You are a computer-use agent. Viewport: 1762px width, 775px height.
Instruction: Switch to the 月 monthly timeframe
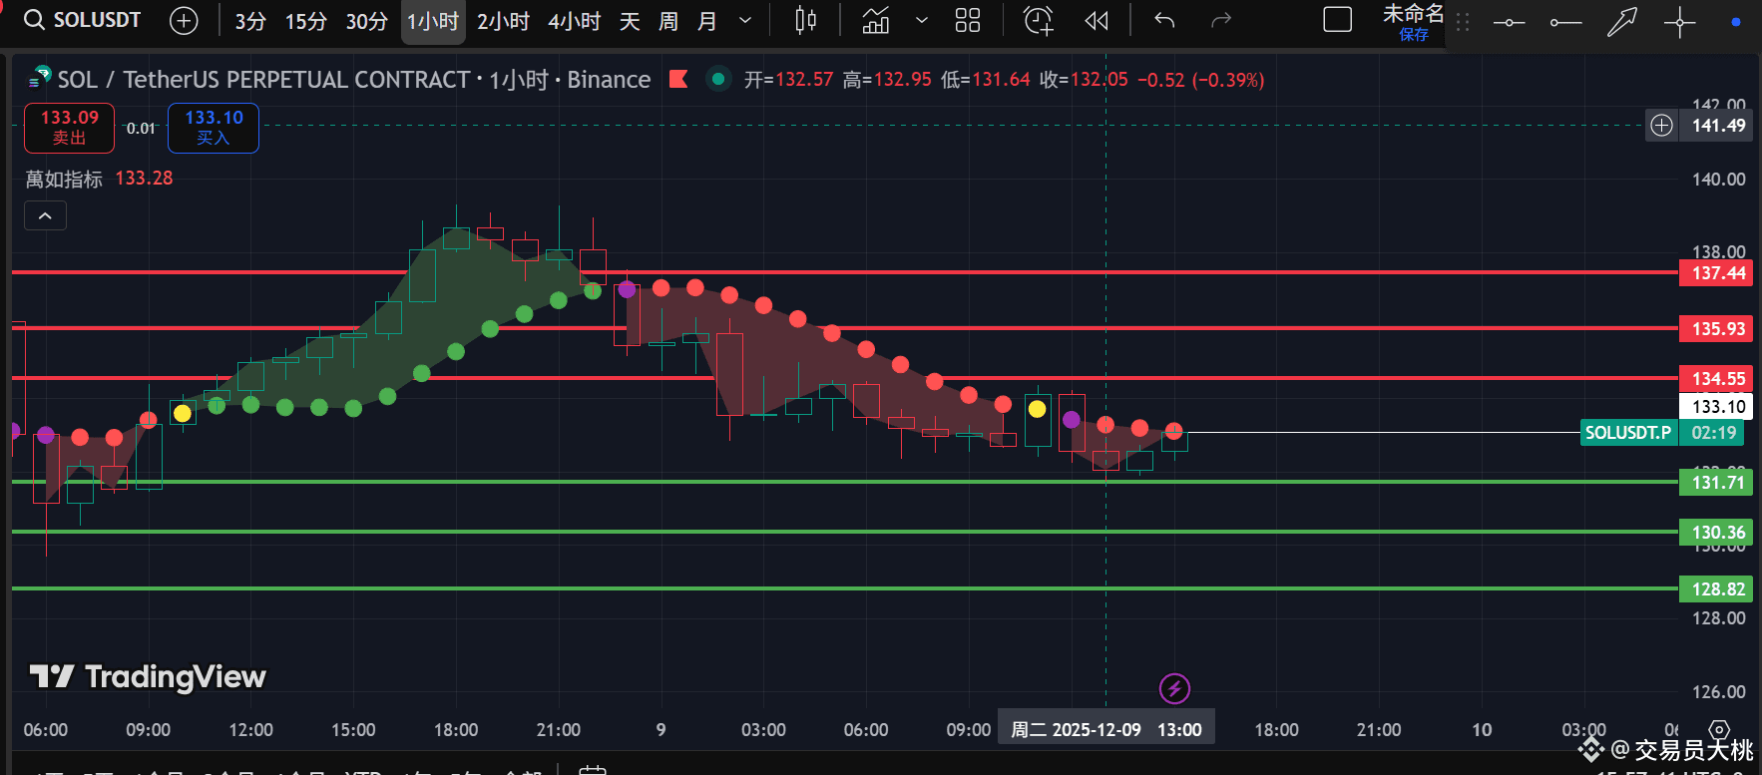click(x=707, y=21)
